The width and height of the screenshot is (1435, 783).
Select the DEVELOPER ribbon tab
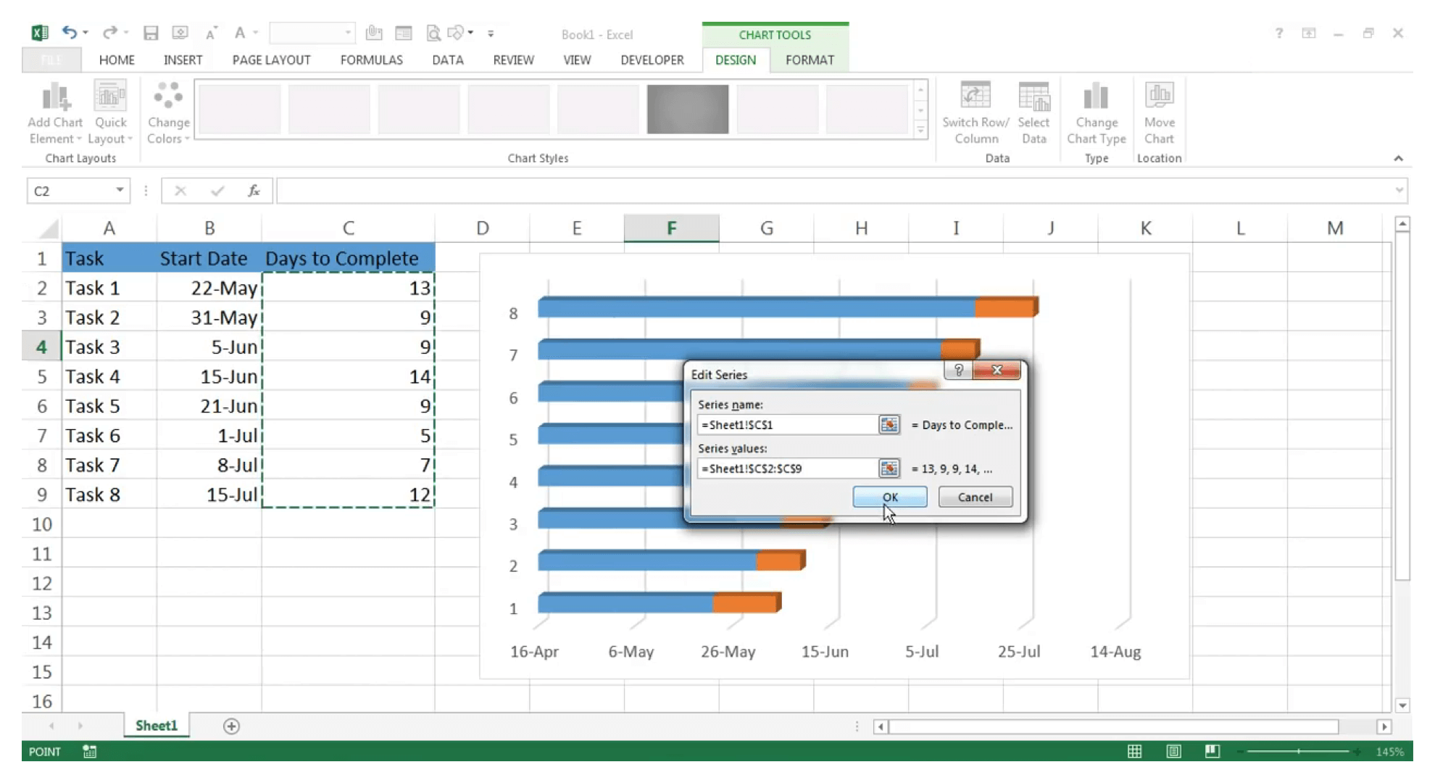click(652, 59)
